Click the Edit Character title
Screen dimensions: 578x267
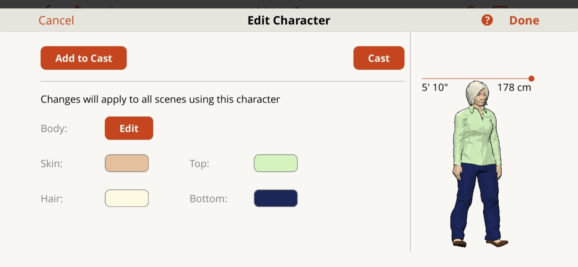pos(288,20)
